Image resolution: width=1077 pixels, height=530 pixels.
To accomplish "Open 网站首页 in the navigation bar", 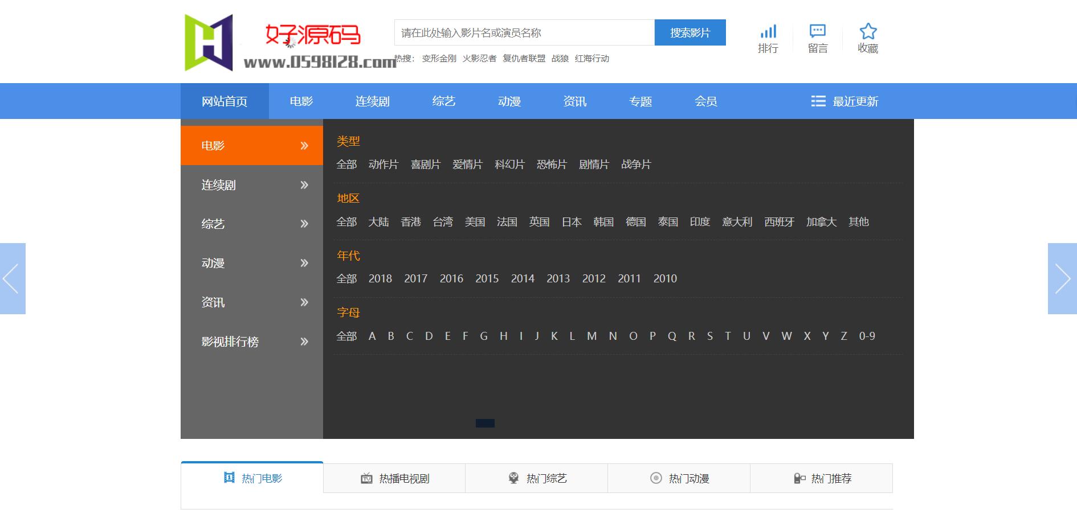I will [x=225, y=101].
